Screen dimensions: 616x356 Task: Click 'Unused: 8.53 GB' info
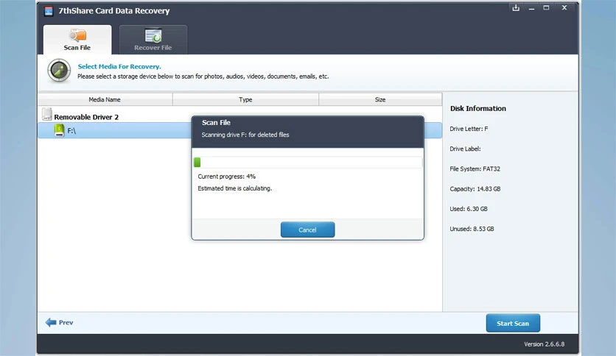coord(472,229)
